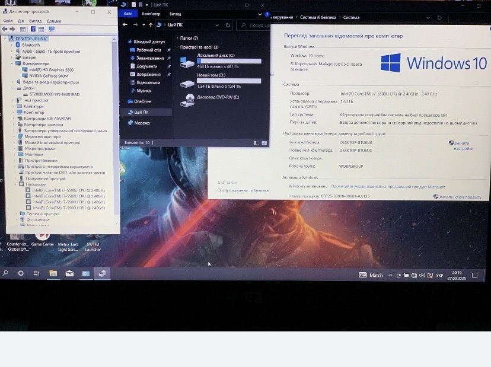491x367 pixels.
Task: Click the Система й безпека breadcrumb
Action: pyautogui.click(x=318, y=18)
